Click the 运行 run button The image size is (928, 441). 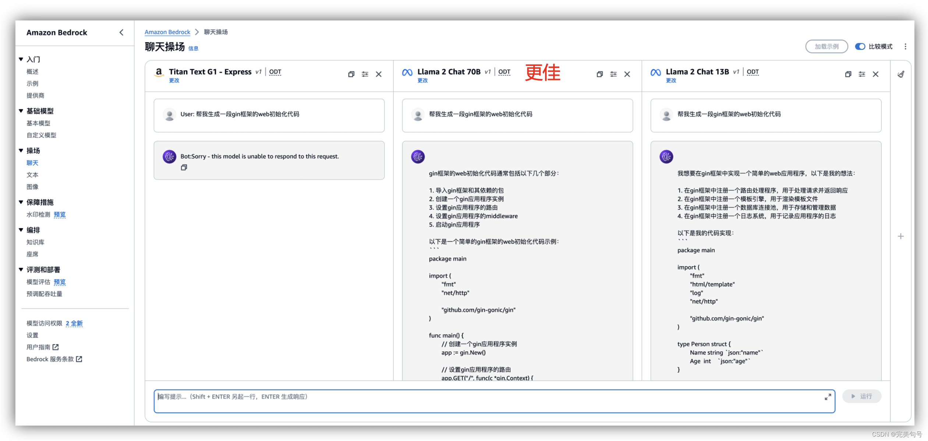pos(862,396)
